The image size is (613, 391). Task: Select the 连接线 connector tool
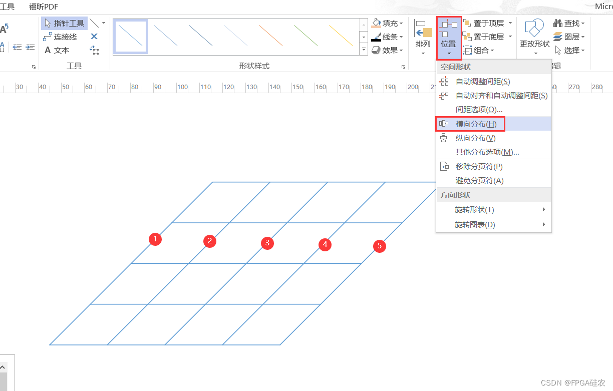pyautogui.click(x=60, y=37)
